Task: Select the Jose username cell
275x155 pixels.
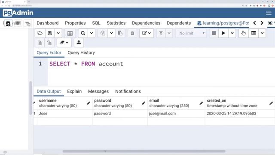Action: [64, 113]
